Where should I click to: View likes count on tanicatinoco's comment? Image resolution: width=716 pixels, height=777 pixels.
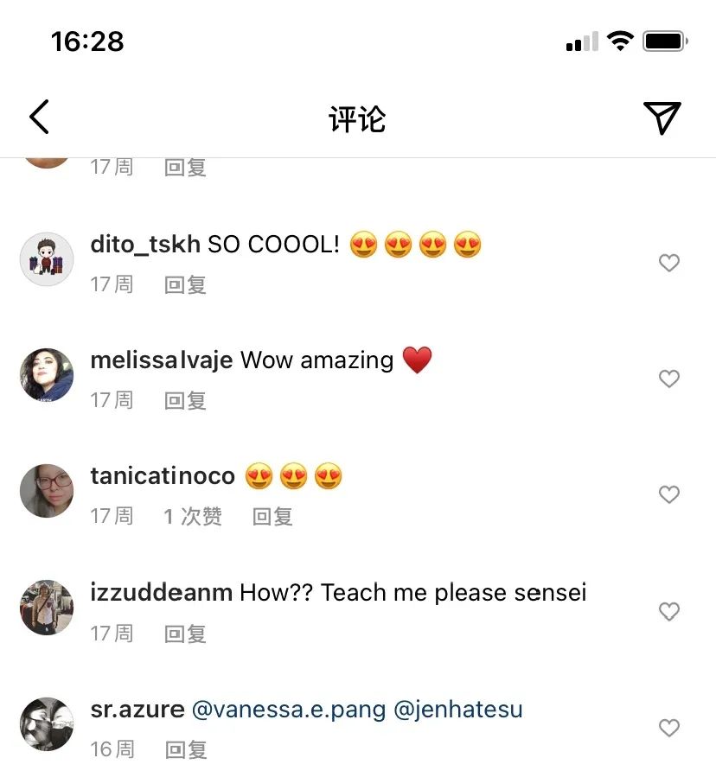(x=193, y=517)
